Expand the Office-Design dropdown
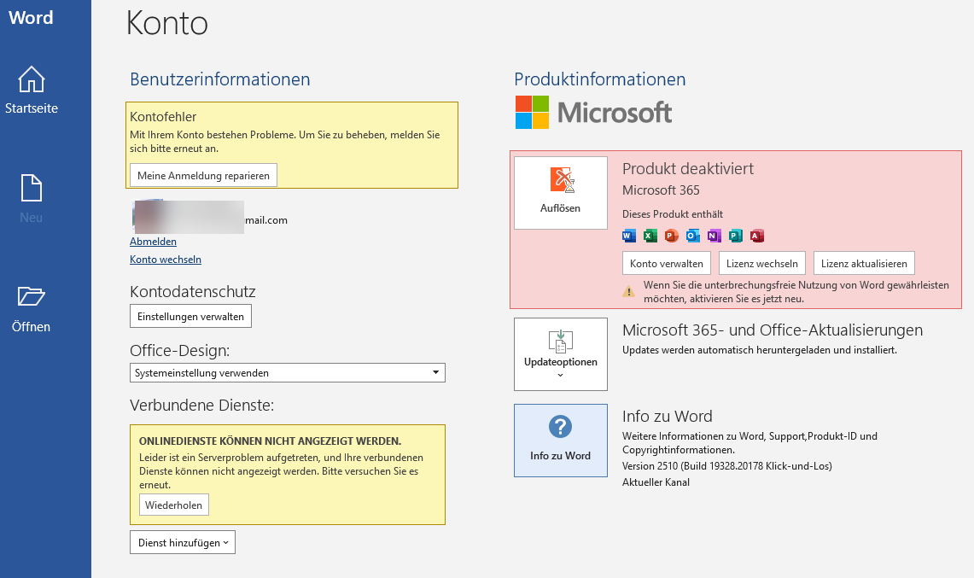The image size is (974, 578). coord(288,373)
